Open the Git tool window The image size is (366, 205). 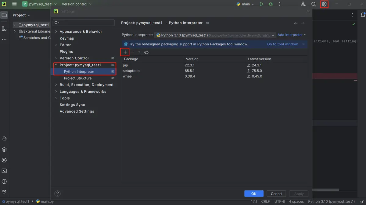click(x=4, y=192)
